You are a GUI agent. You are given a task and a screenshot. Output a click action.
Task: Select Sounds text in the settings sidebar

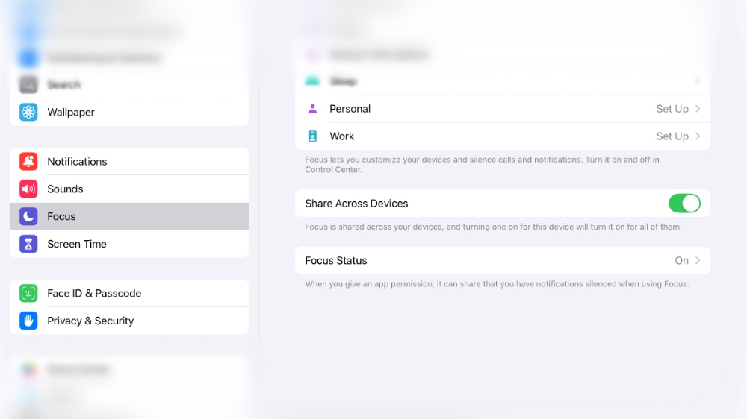click(65, 189)
